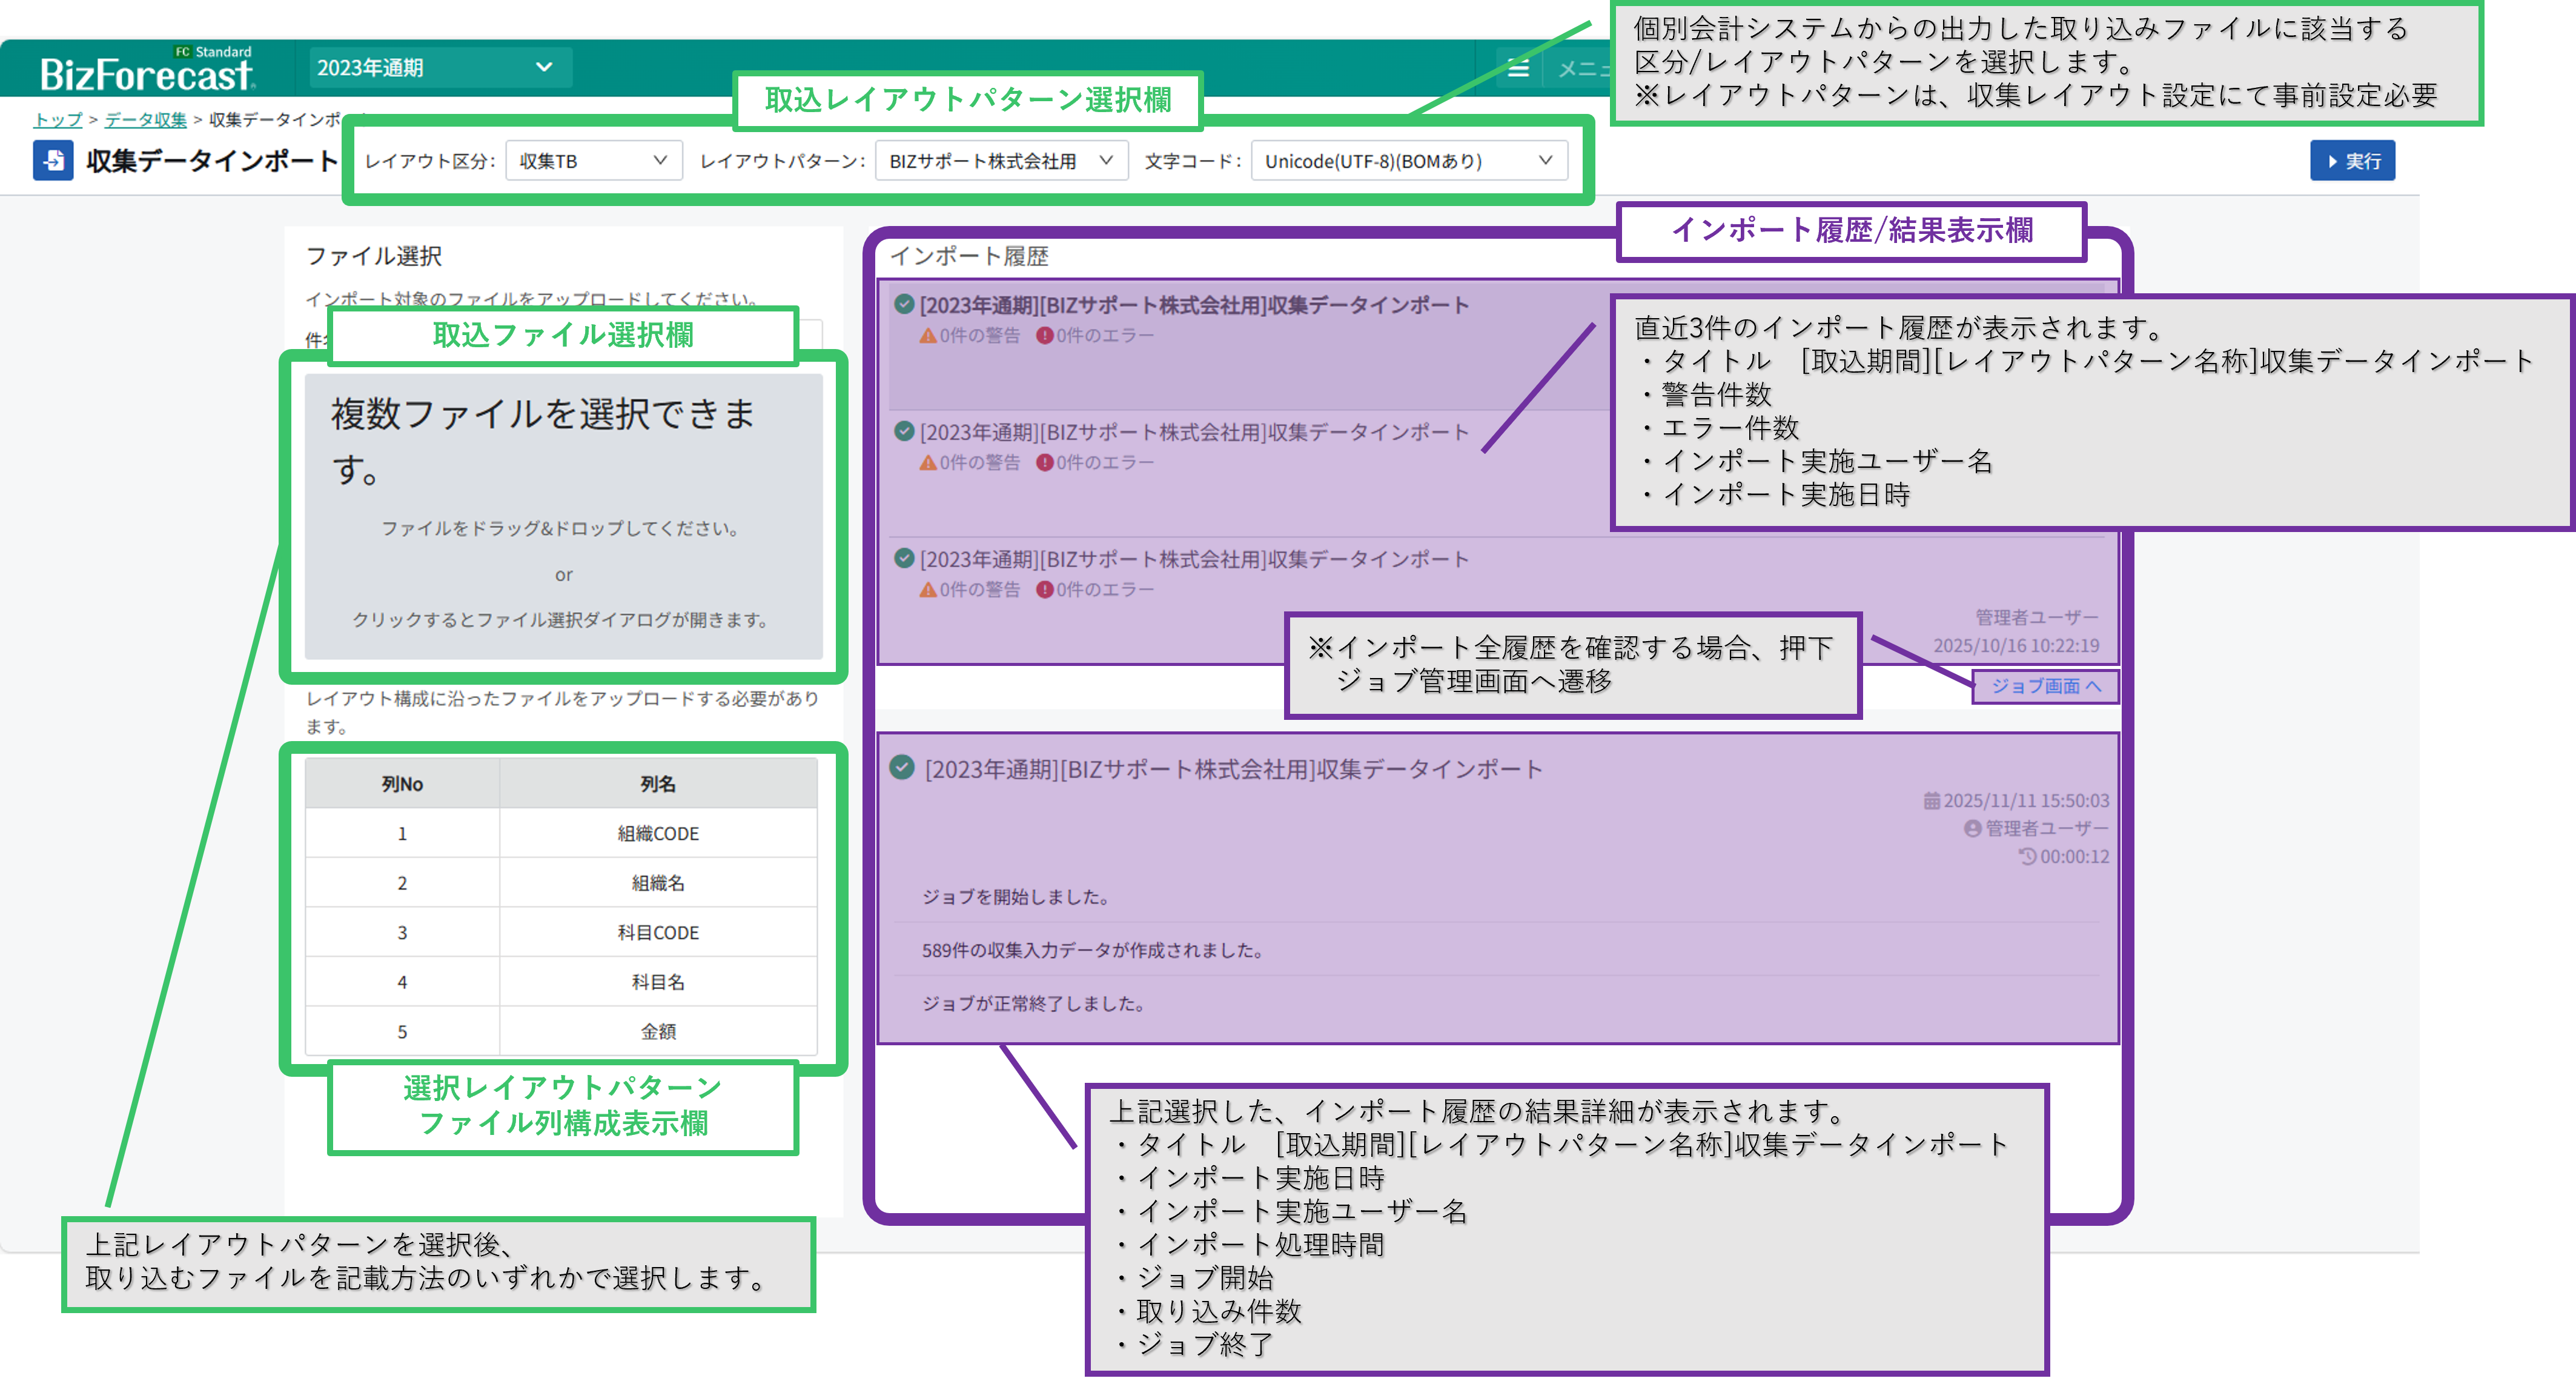Click the BizForecast logo
Screen dimensions: 2576x1384
point(146,72)
